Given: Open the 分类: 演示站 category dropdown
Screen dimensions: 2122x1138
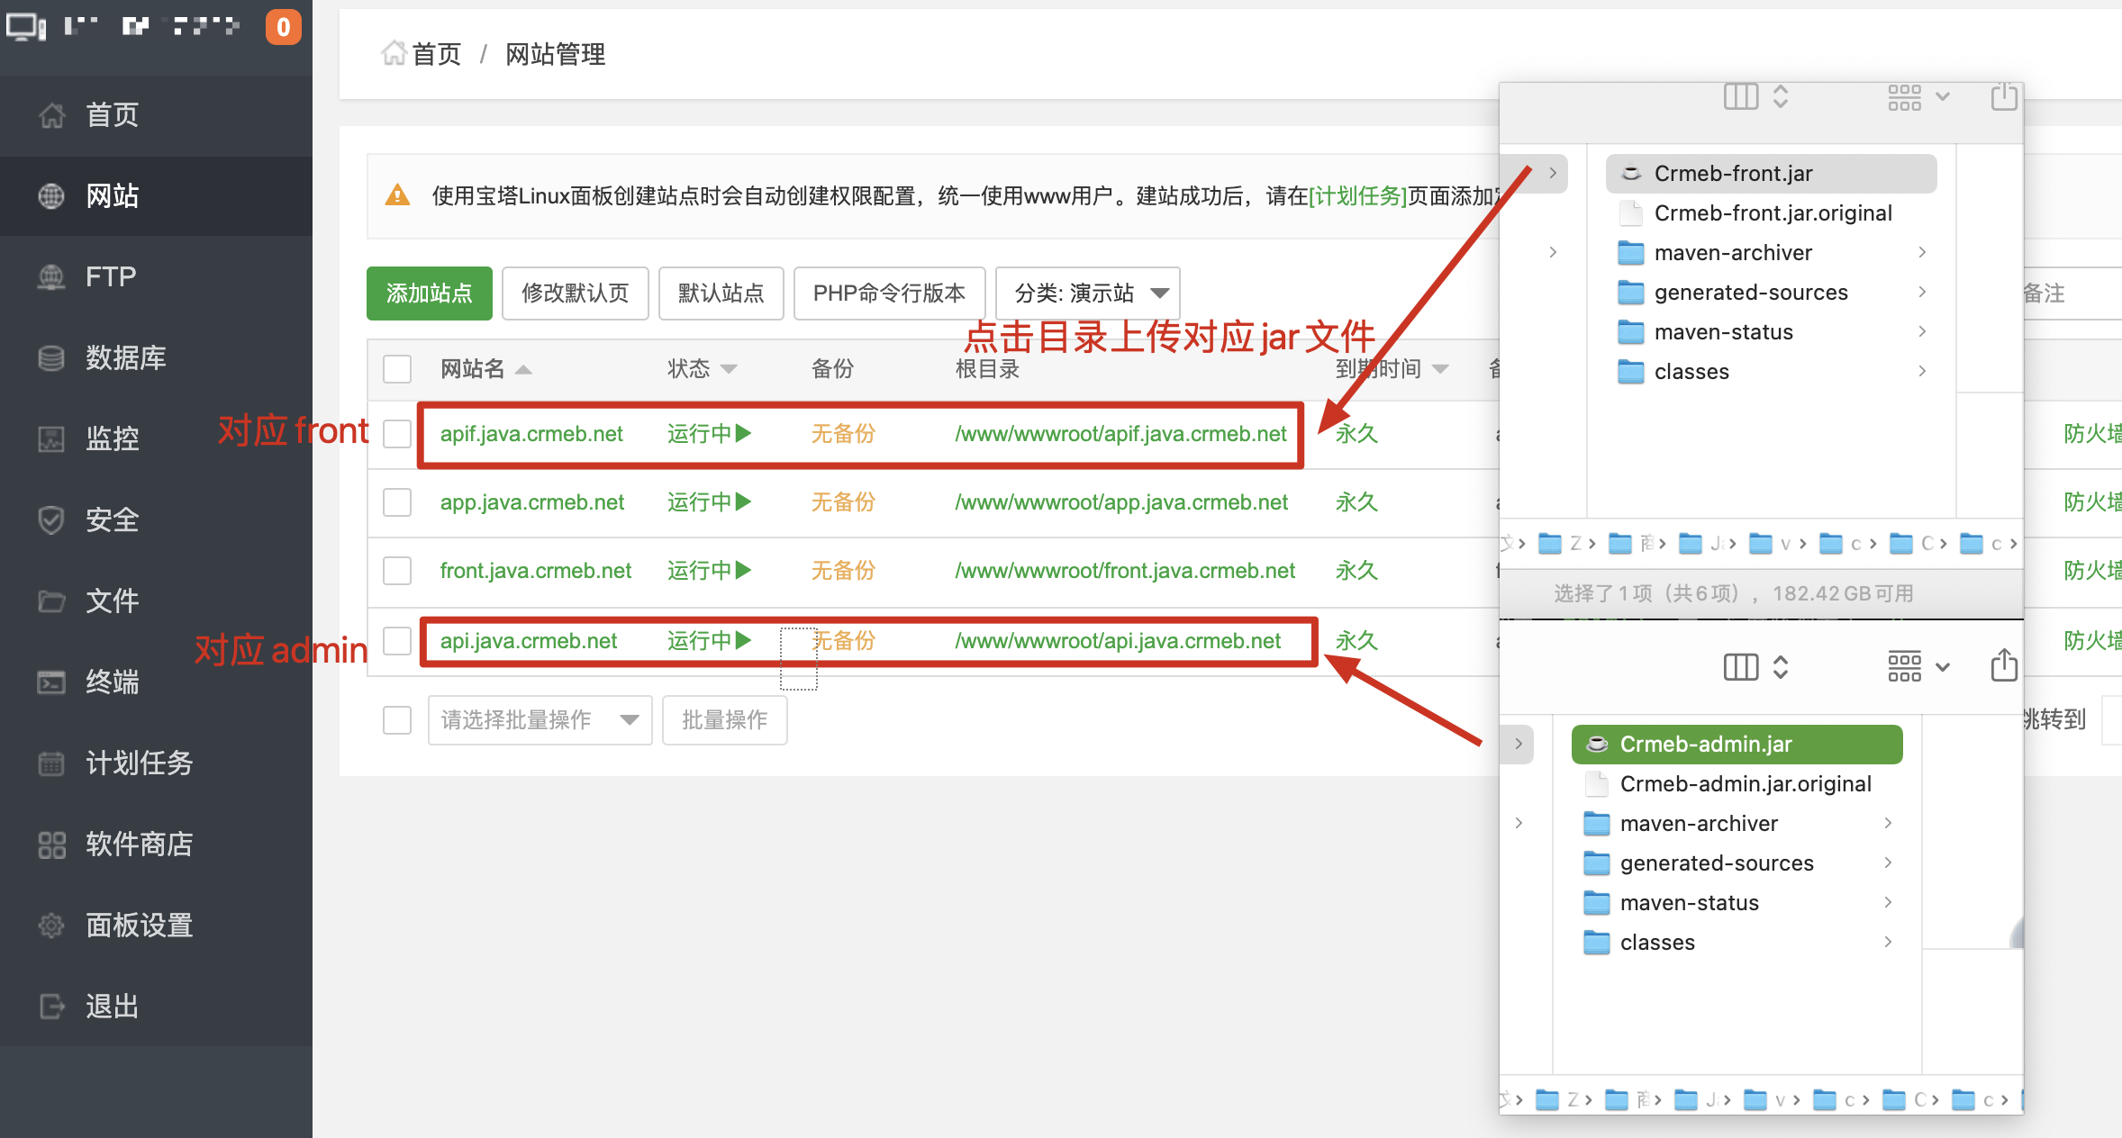Looking at the screenshot, I should pyautogui.click(x=1086, y=293).
